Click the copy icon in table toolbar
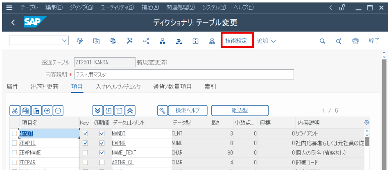Screen dimensions: 389x177 point(25,111)
